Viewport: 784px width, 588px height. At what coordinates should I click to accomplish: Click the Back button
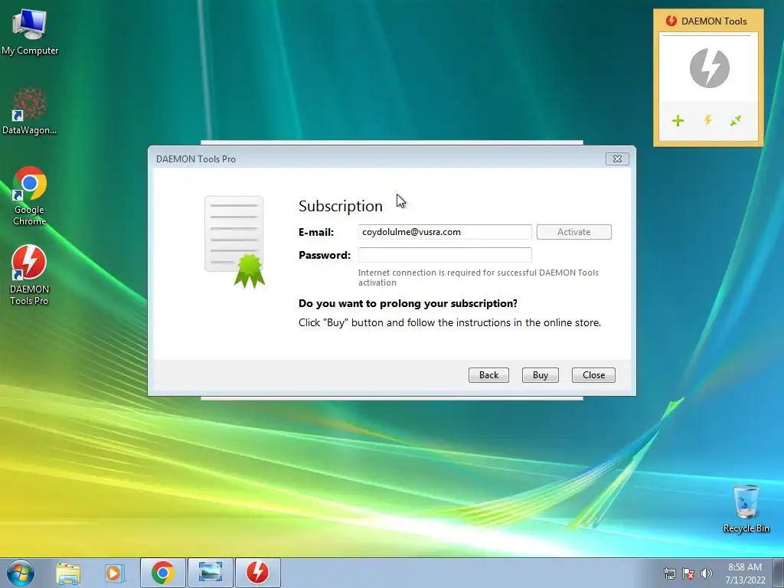click(488, 375)
